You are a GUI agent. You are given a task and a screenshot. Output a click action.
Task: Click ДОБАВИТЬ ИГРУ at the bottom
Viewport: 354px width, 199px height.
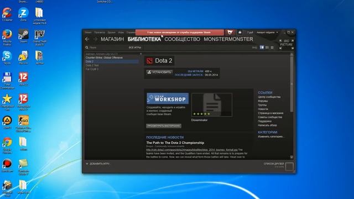[x=98, y=164]
